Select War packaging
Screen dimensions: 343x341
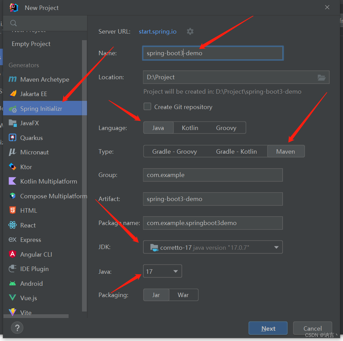(183, 295)
